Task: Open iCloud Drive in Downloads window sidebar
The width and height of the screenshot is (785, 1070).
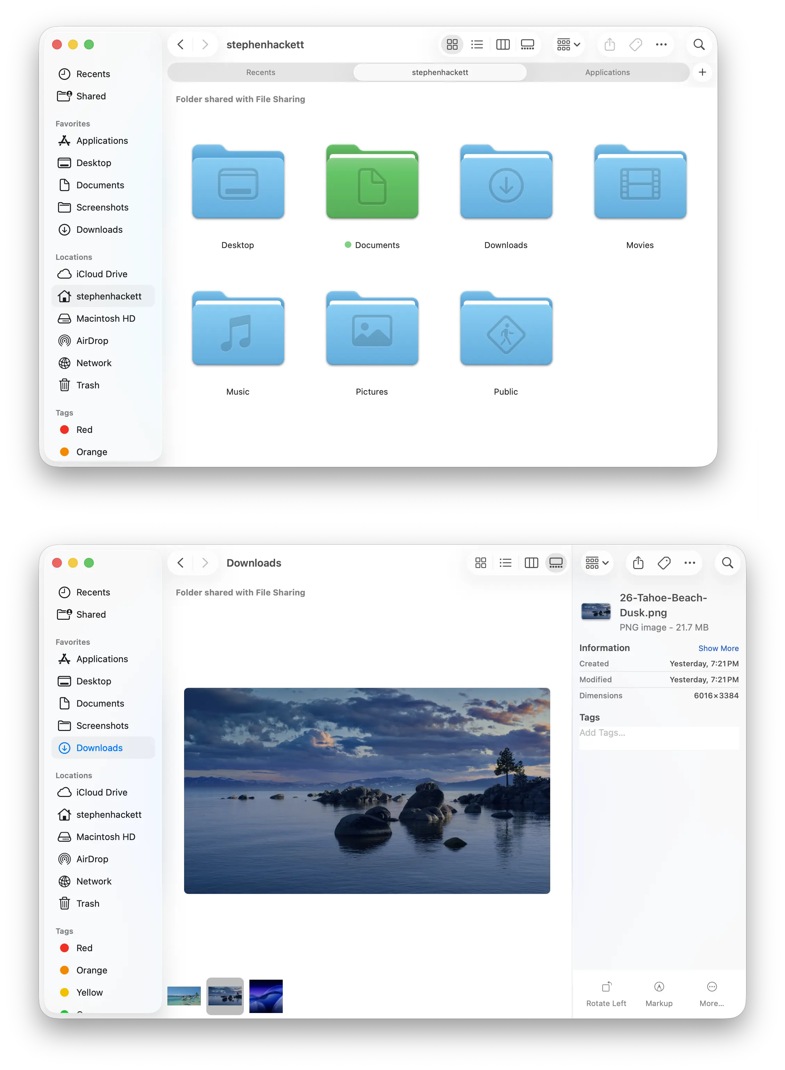Action: (x=103, y=792)
